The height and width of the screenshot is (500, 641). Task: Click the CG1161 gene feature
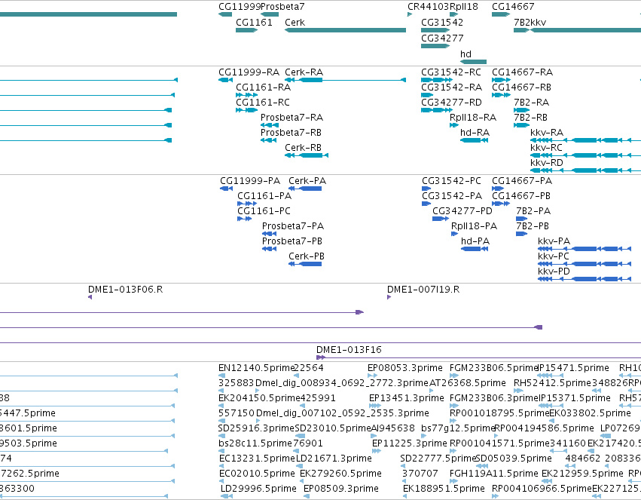coord(246,30)
